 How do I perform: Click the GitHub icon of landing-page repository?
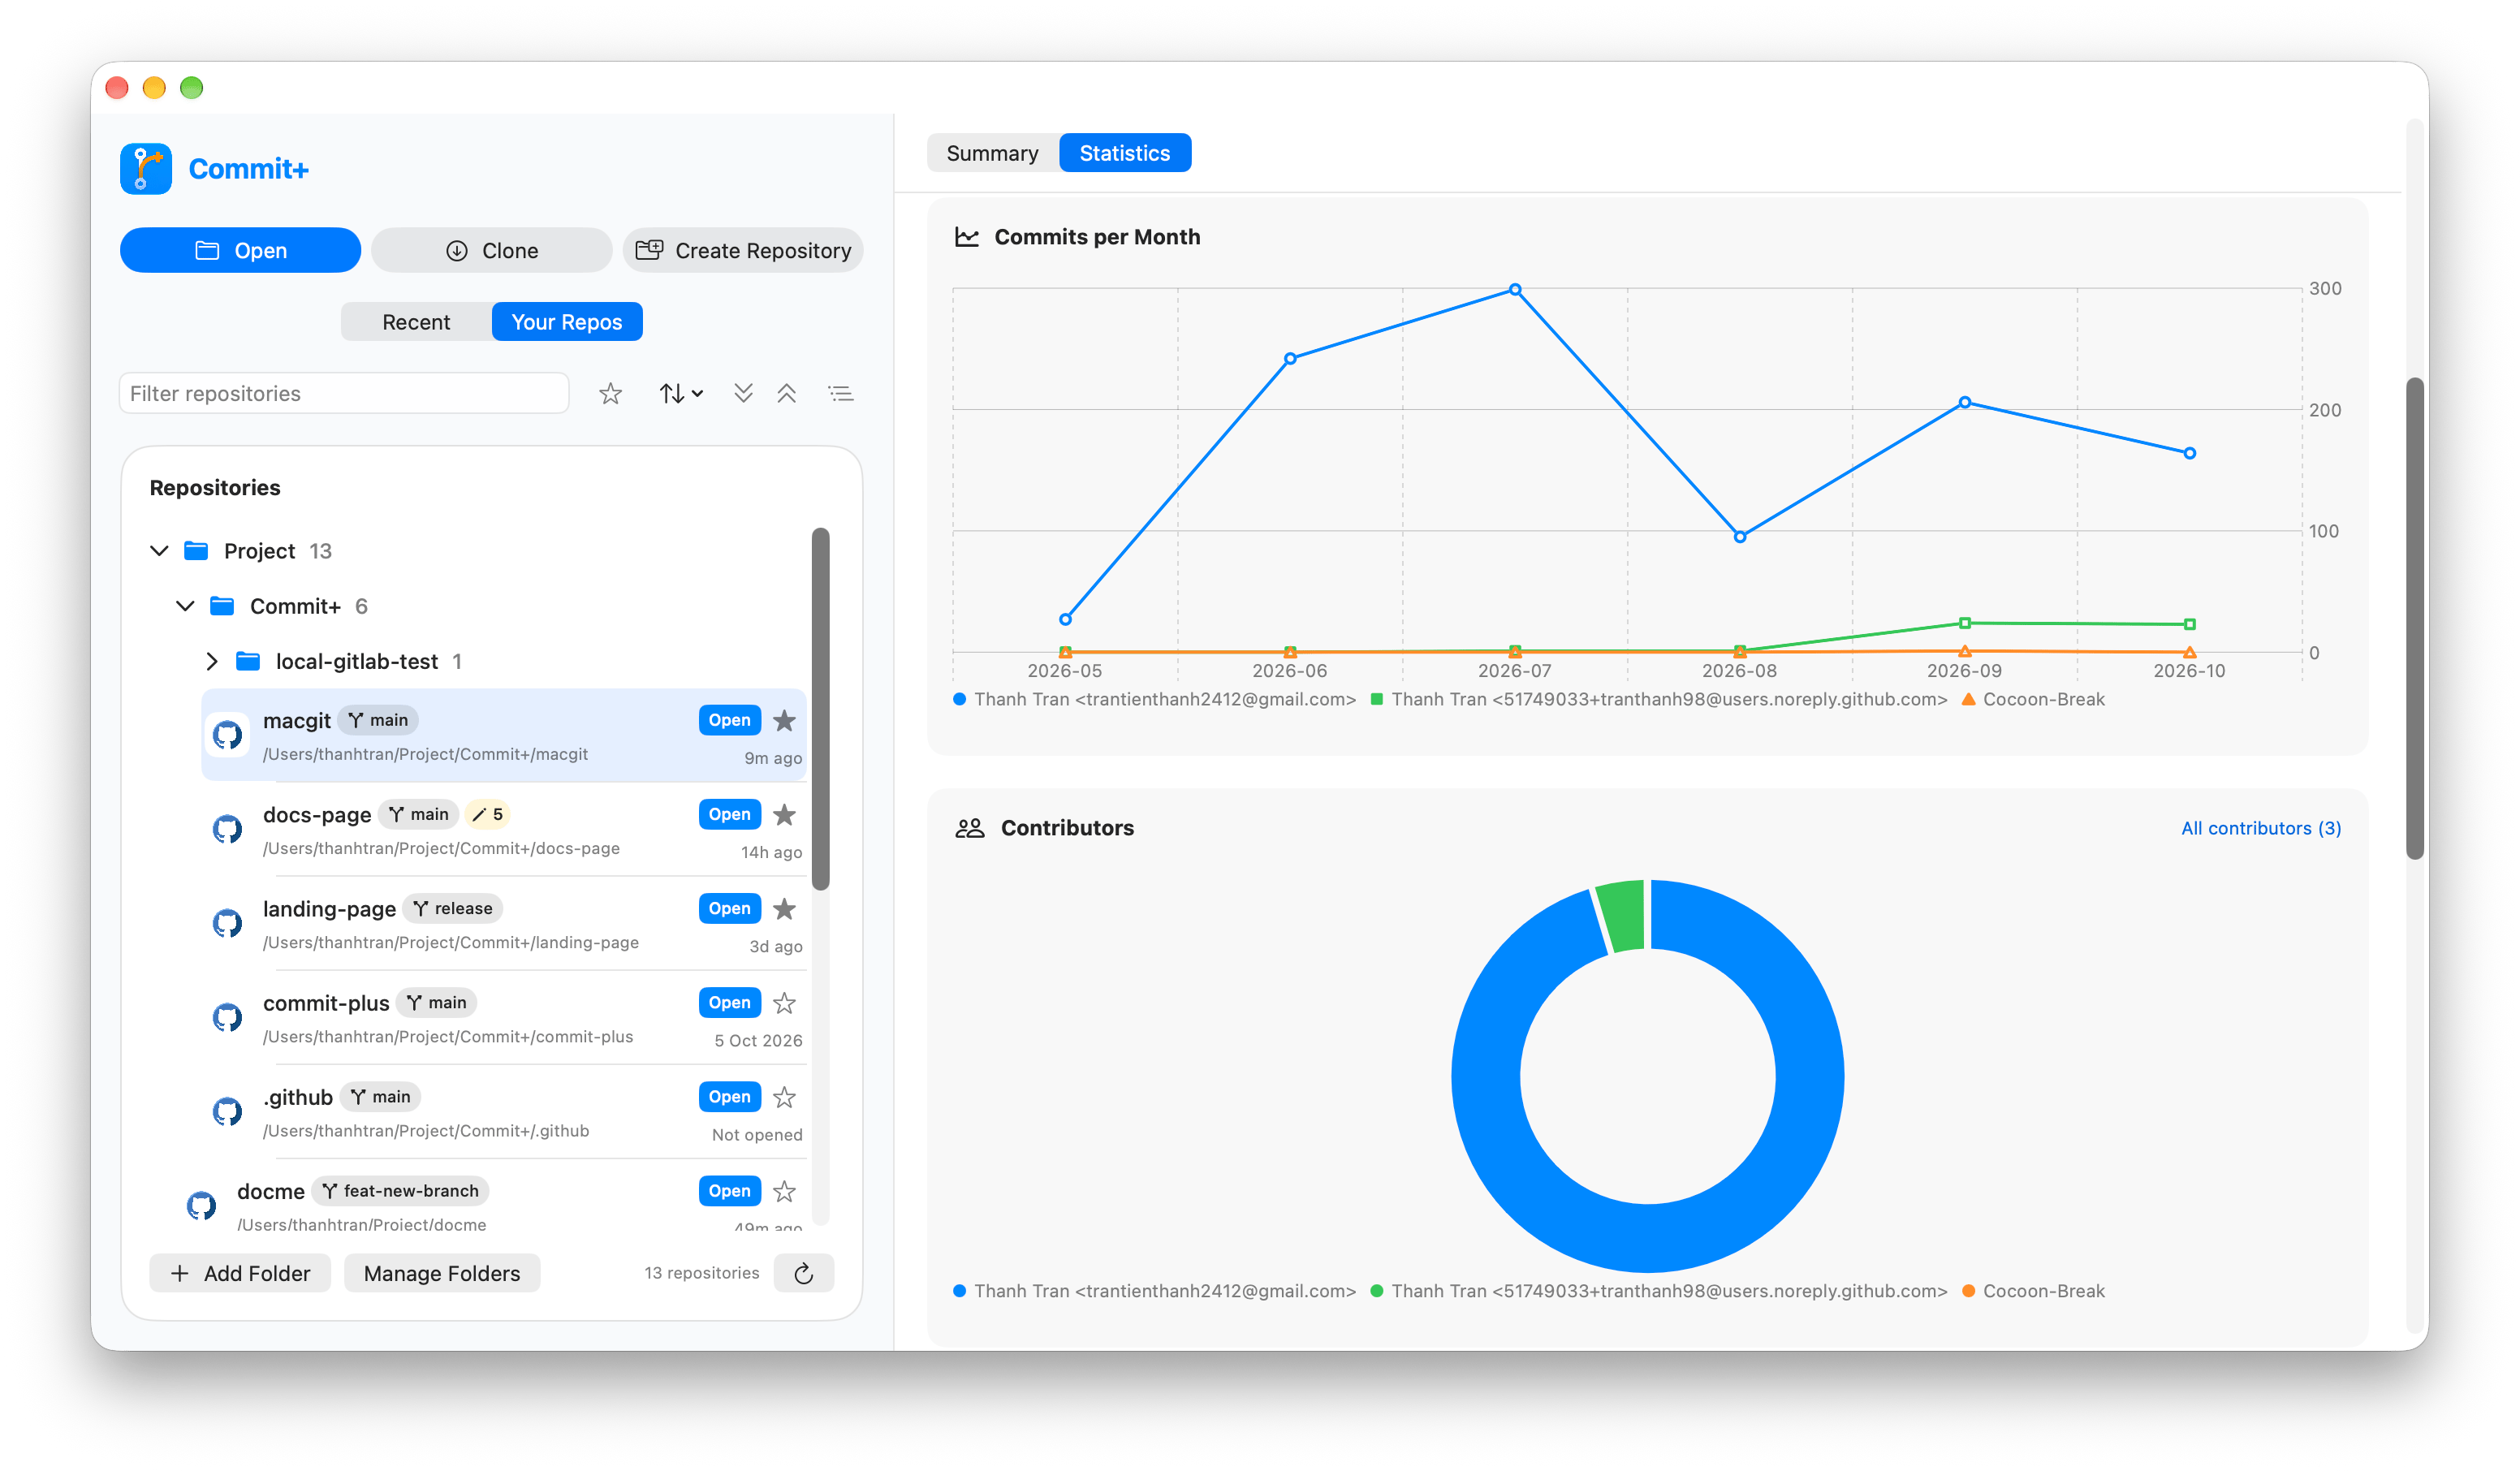(x=228, y=924)
